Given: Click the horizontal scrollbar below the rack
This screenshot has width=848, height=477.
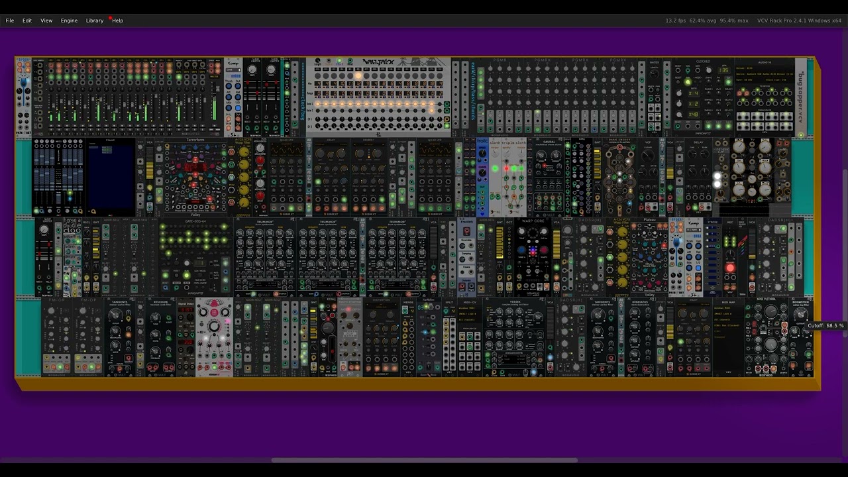Looking at the screenshot, I should pyautogui.click(x=424, y=460).
